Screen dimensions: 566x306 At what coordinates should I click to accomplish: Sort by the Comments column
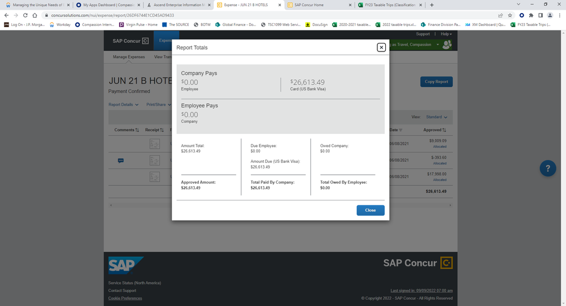tap(126, 130)
